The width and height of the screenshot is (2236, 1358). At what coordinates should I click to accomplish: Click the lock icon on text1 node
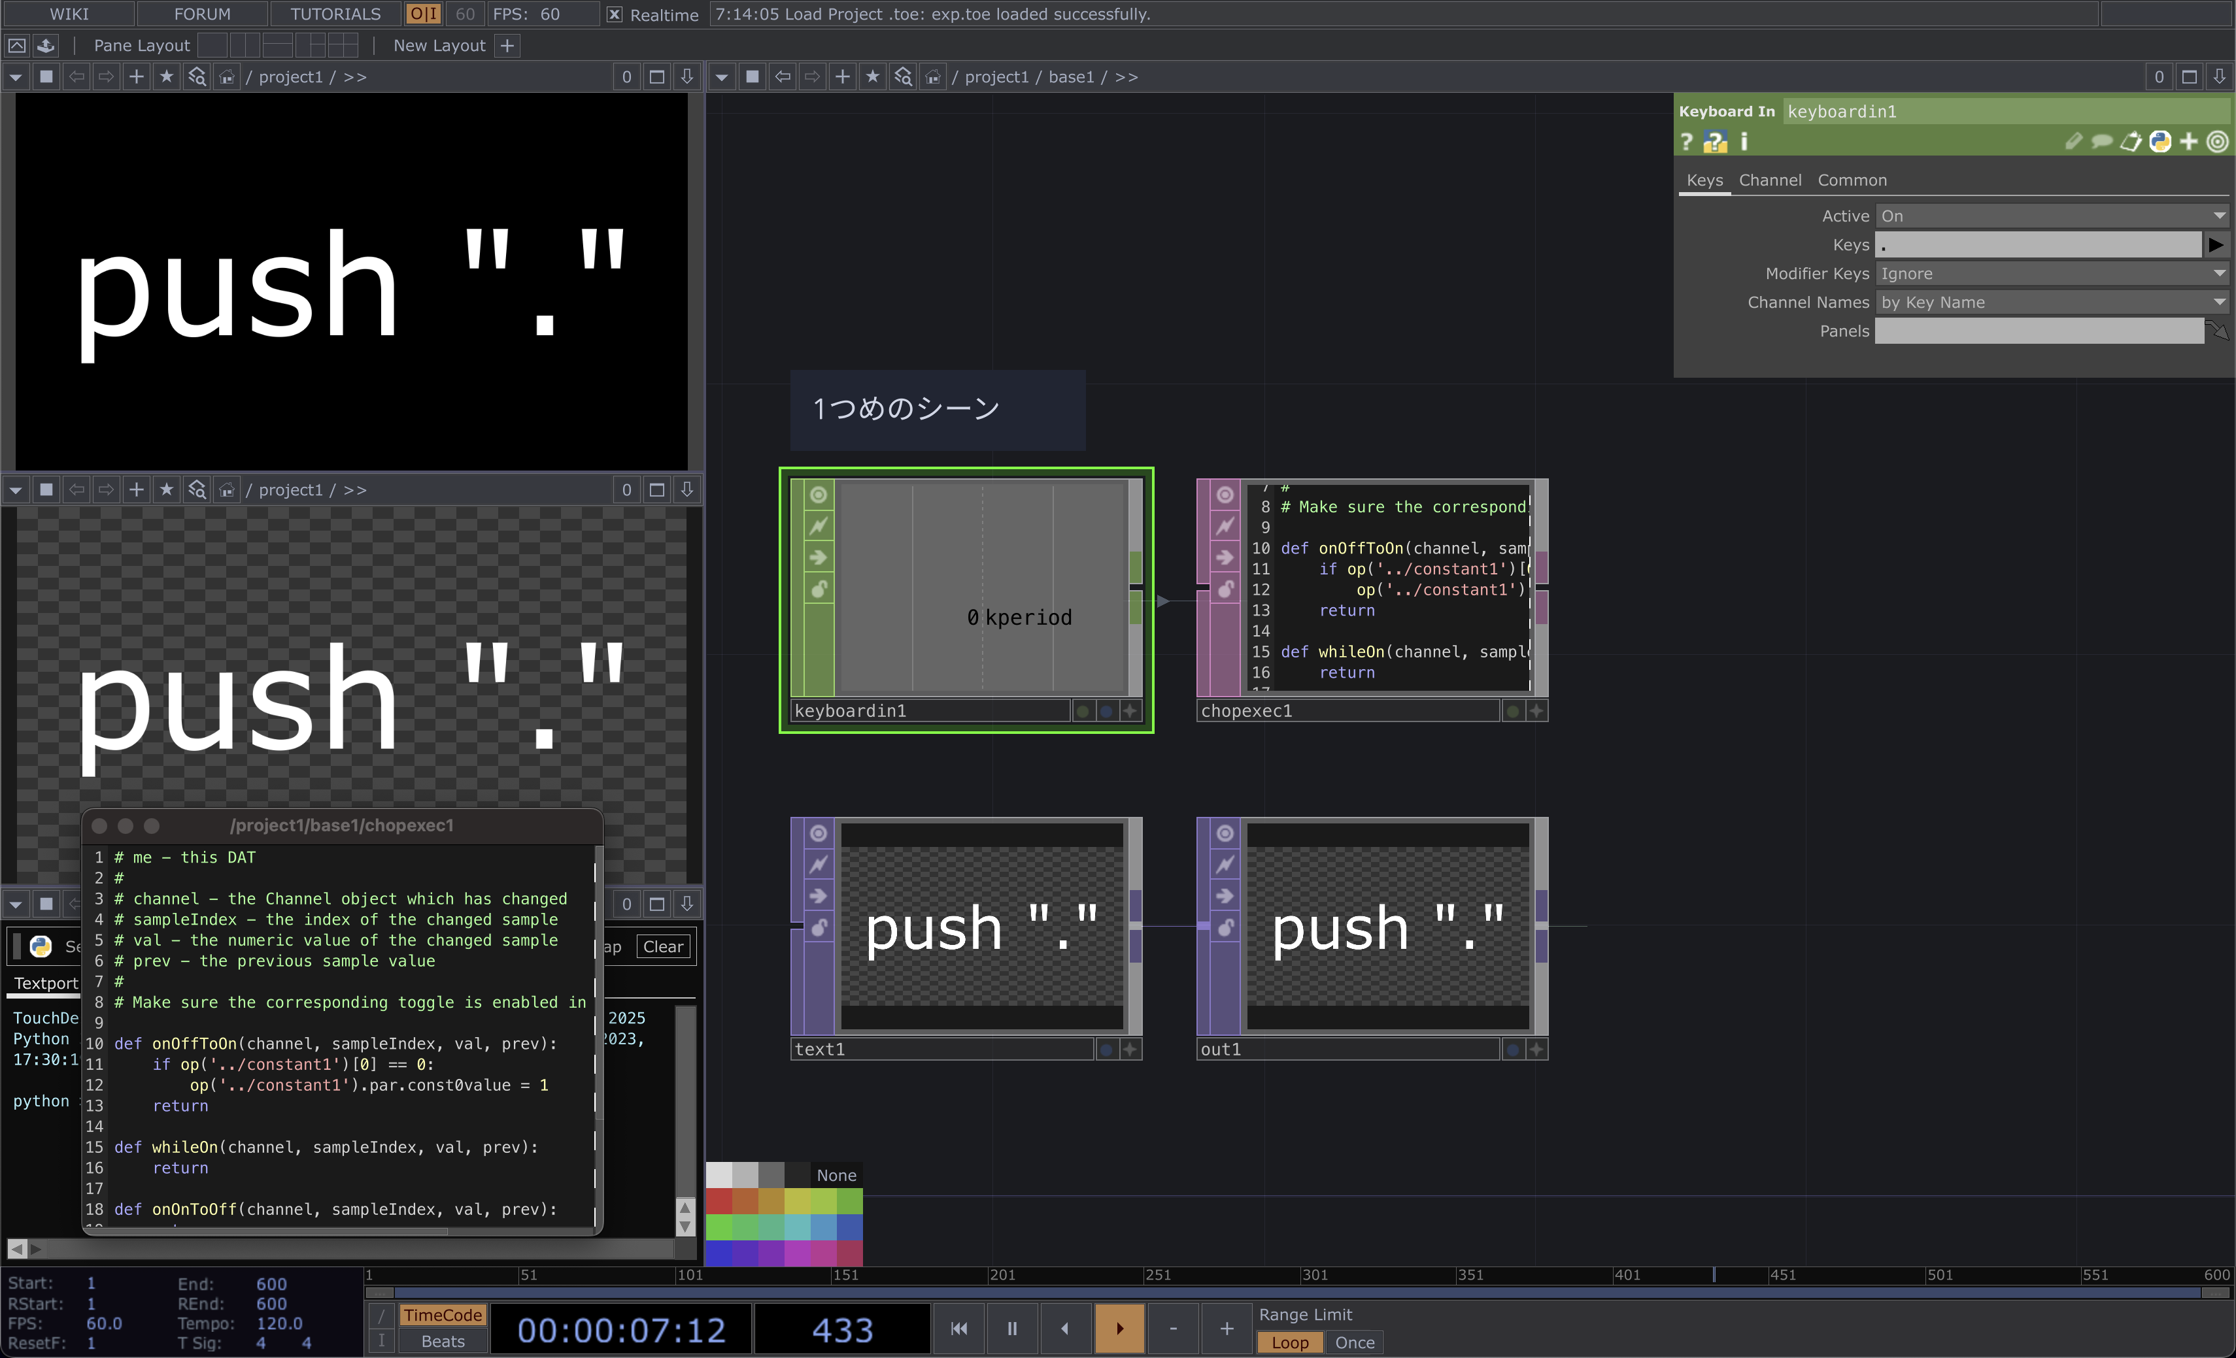(x=818, y=928)
